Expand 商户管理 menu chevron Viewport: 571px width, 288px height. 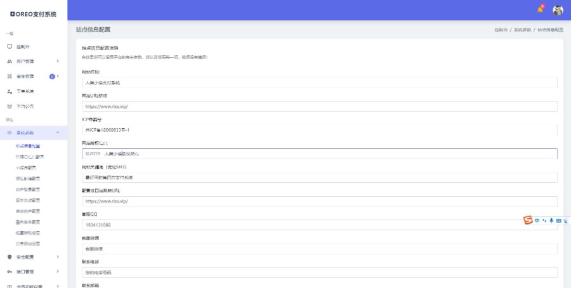[x=58, y=61]
